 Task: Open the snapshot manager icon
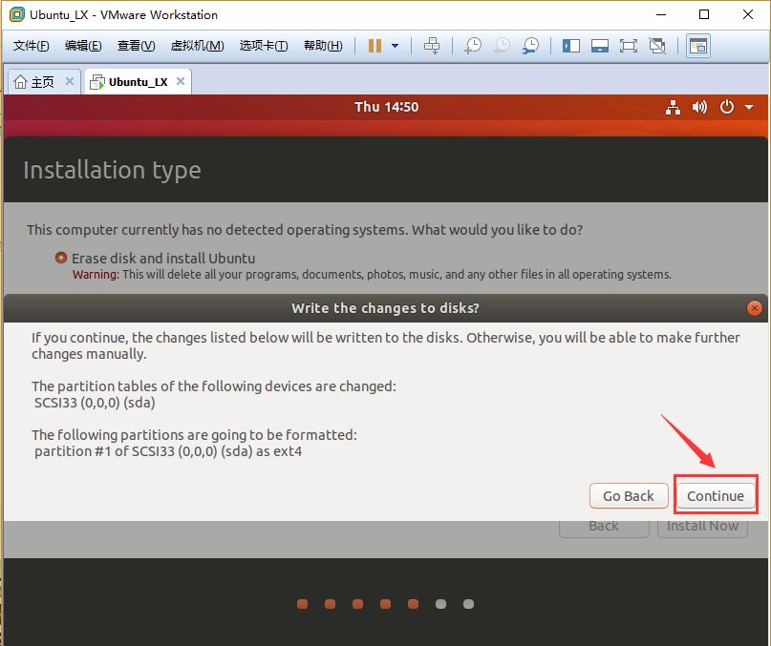coord(530,46)
